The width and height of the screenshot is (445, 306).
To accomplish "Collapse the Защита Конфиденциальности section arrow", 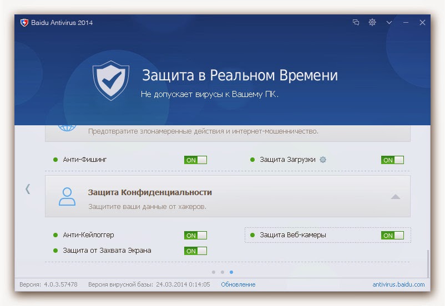I will pyautogui.click(x=395, y=197).
